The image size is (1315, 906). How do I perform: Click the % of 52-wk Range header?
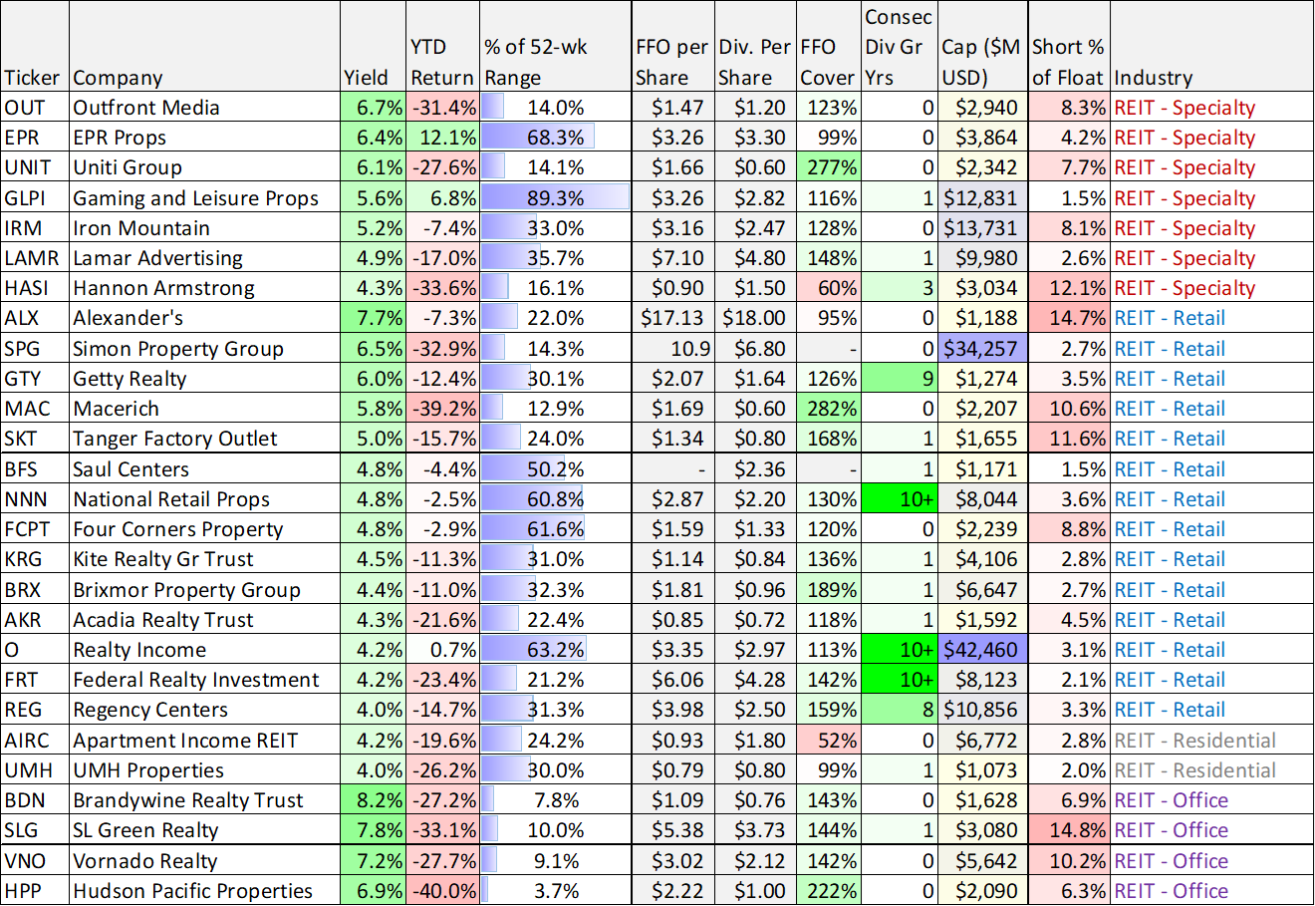point(556,47)
